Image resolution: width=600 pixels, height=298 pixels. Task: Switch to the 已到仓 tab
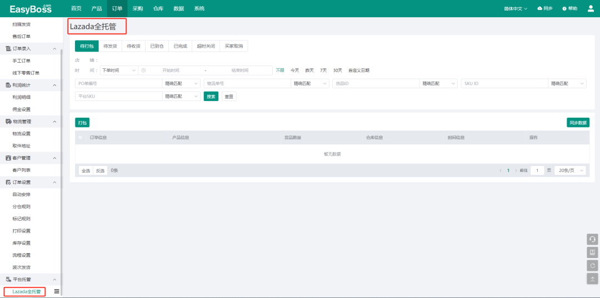point(157,46)
